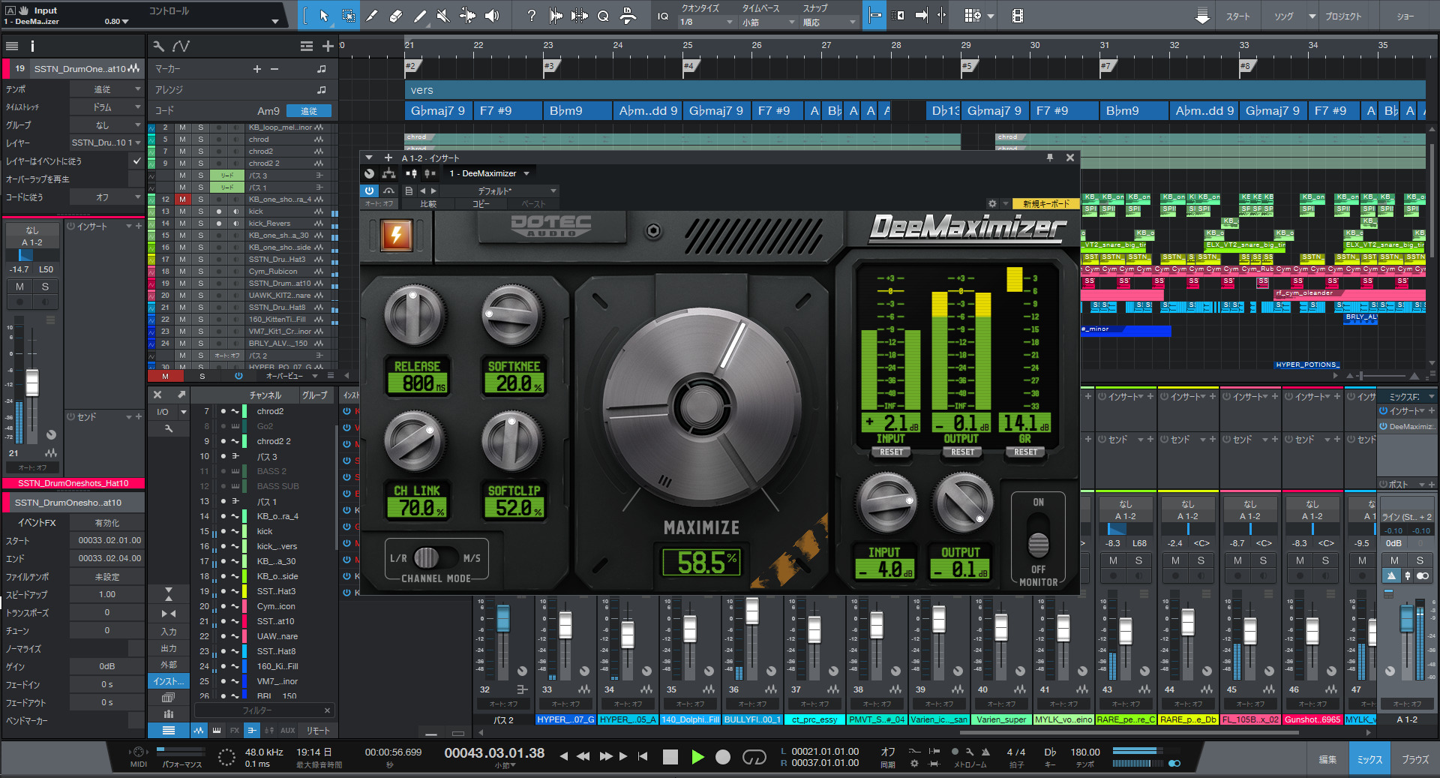Click the wrench track tools icon
Screen dimensions: 1440x778
click(158, 47)
